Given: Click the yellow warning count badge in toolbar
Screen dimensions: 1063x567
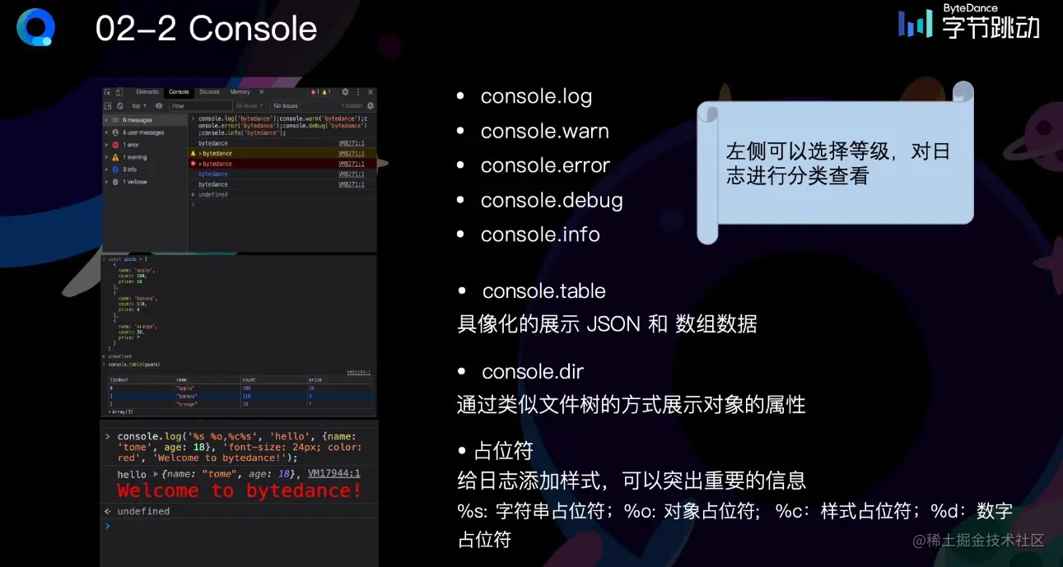Looking at the screenshot, I should pos(328,92).
